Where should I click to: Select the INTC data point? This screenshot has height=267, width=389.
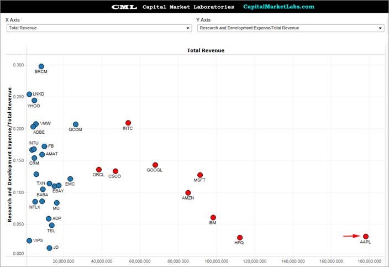coord(128,123)
